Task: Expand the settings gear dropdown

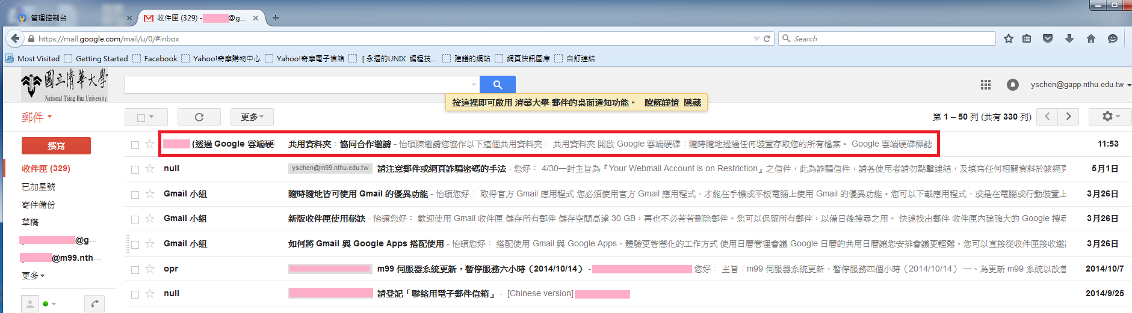Action: (x=1110, y=117)
